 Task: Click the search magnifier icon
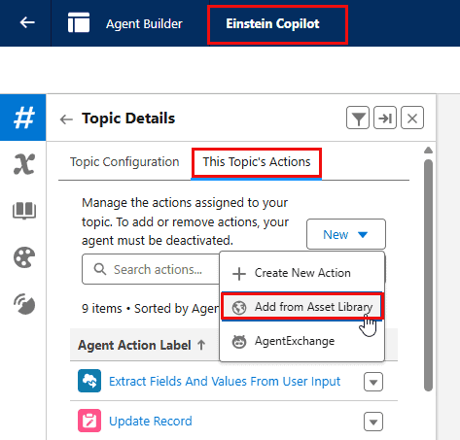pyautogui.click(x=100, y=269)
